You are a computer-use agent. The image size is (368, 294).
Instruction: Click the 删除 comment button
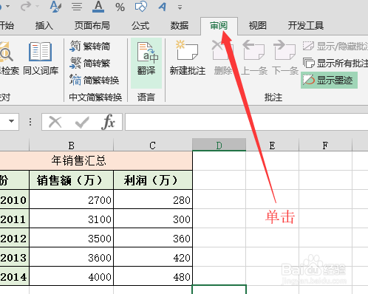coord(223,58)
